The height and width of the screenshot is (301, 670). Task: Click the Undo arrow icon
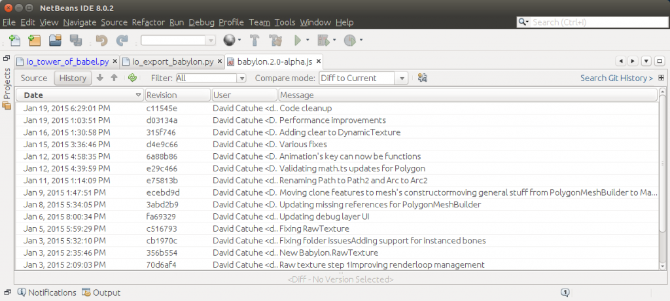[101, 40]
